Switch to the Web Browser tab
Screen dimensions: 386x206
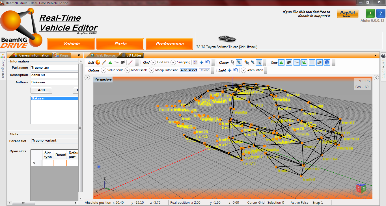pos(103,55)
